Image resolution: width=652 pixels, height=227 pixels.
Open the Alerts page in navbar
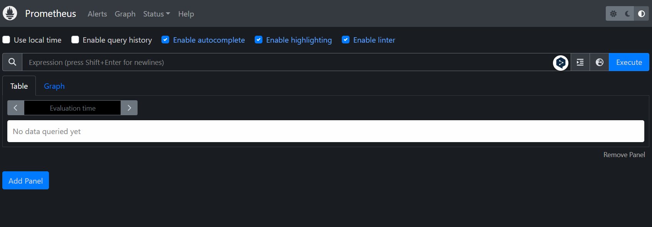click(97, 14)
